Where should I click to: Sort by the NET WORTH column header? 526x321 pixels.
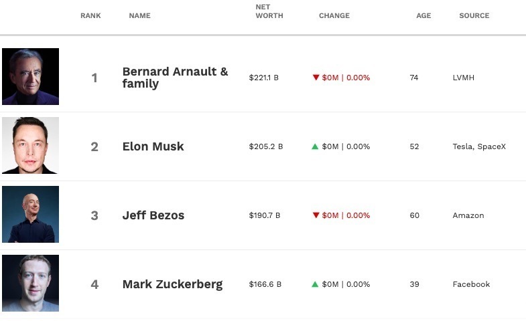(x=269, y=11)
